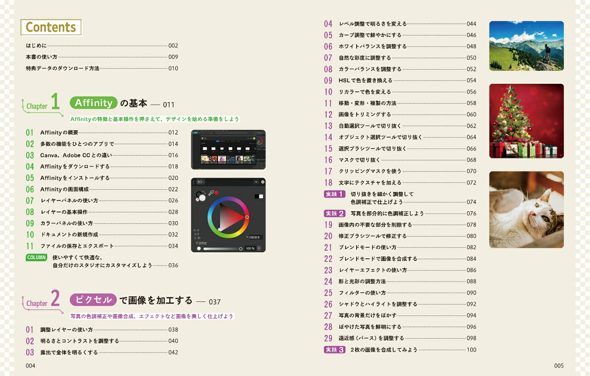Click the レイヤーの基本操作 entry
The image size is (590, 376).
pos(102,212)
